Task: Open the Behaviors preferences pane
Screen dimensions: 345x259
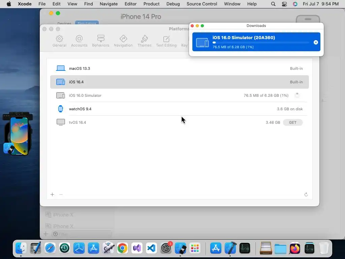Action: pyautogui.click(x=100, y=41)
